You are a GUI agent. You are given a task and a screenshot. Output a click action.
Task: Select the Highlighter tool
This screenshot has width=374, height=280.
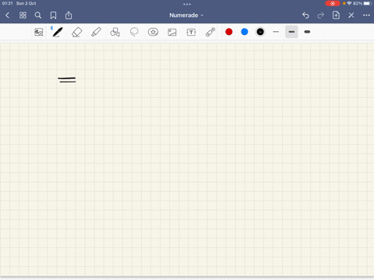pyautogui.click(x=96, y=32)
